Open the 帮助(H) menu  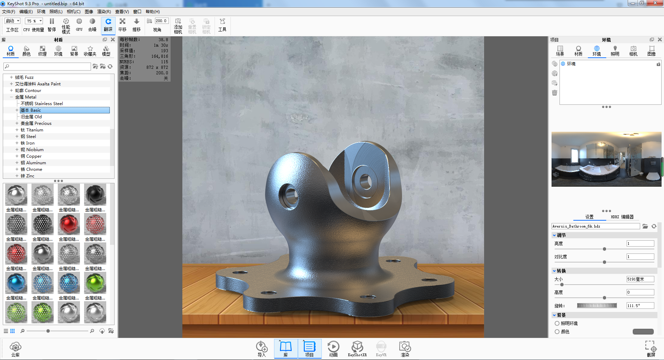click(x=153, y=12)
